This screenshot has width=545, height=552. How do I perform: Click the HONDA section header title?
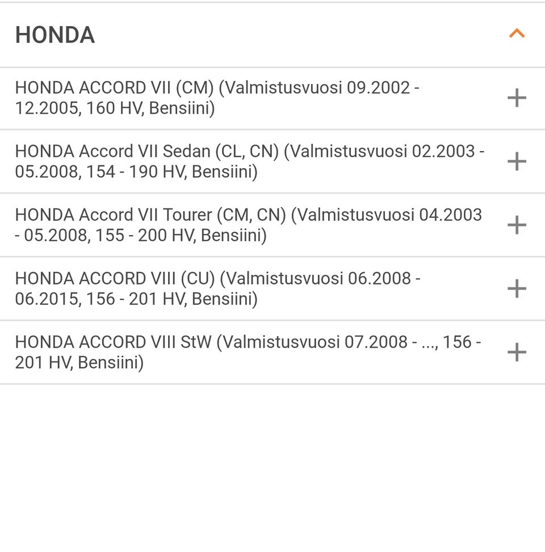tap(55, 35)
